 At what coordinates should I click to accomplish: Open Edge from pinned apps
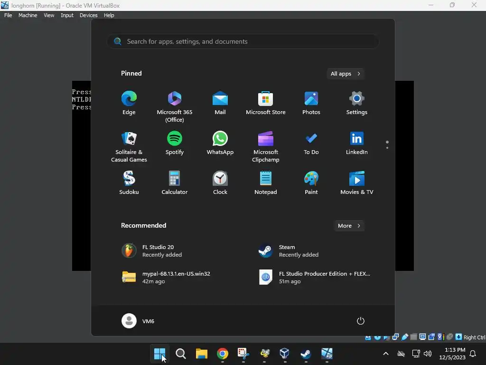(129, 103)
